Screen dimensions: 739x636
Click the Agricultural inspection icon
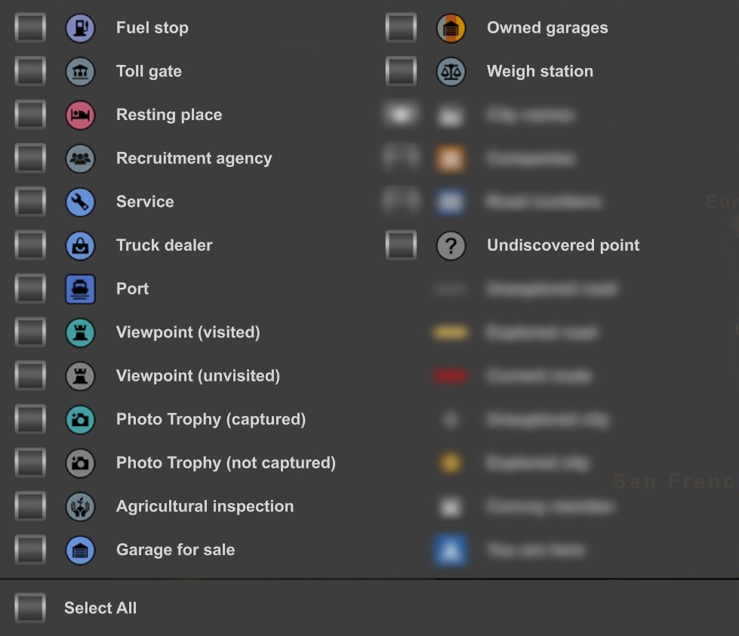80,507
